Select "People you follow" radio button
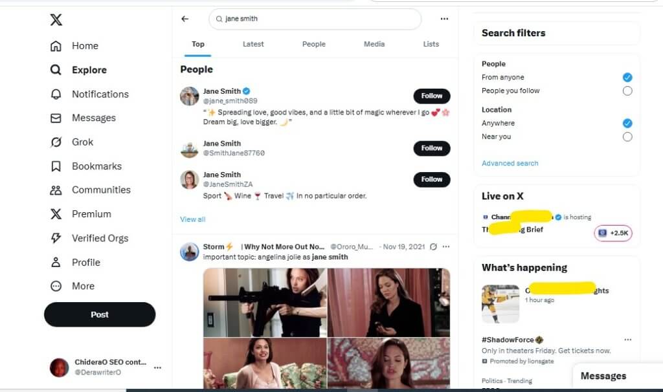Viewport: 663px width, 392px height. click(627, 91)
